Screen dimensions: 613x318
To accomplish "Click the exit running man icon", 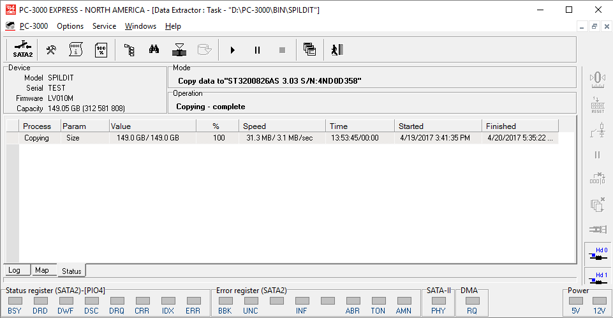I will pos(337,50).
